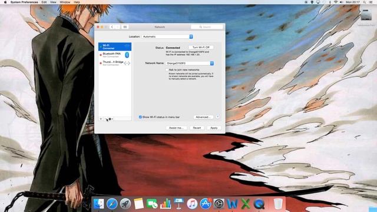The height and width of the screenshot is (212, 377).
Task: Click the remove service minus button
Action: click(x=105, y=119)
